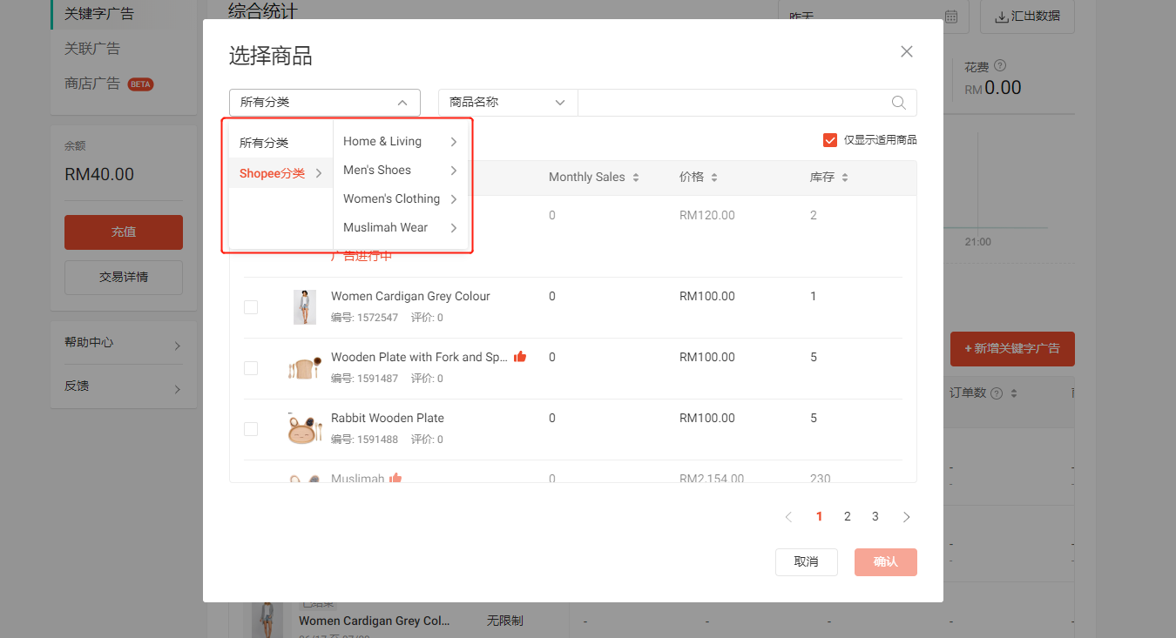Go to page 3
The image size is (1176, 638).
[875, 517]
